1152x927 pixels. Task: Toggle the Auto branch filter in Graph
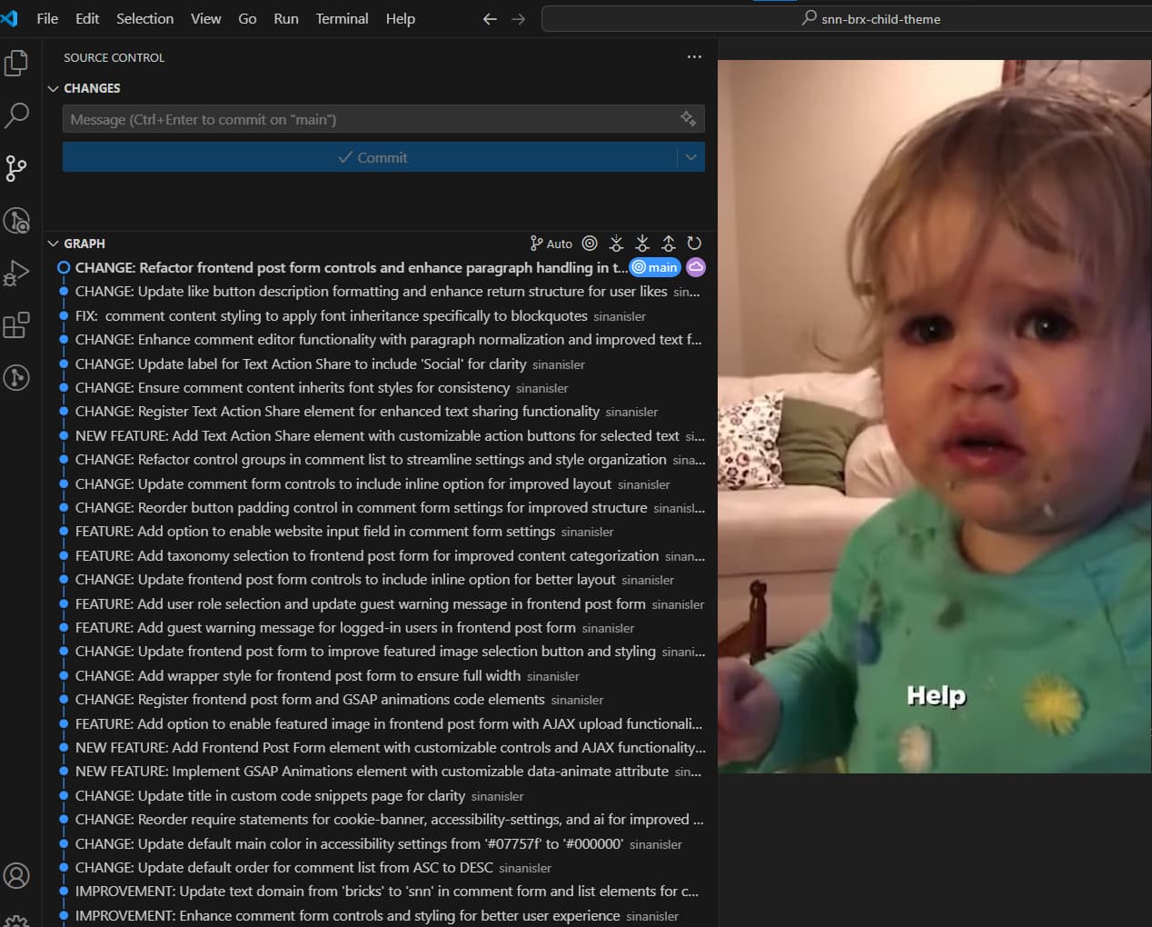(x=551, y=243)
